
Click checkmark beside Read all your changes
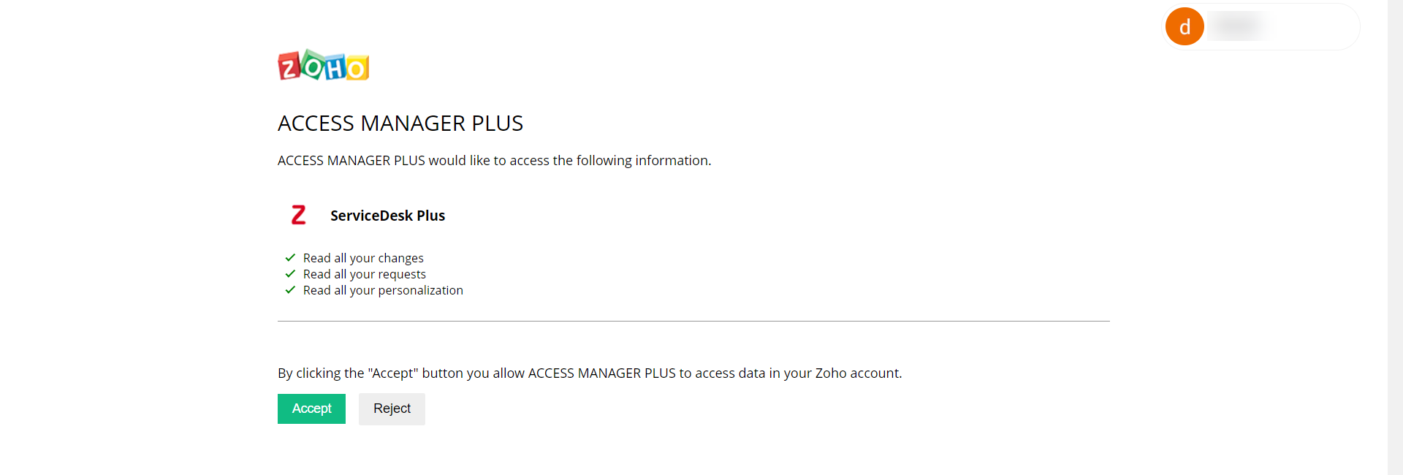pyautogui.click(x=290, y=258)
